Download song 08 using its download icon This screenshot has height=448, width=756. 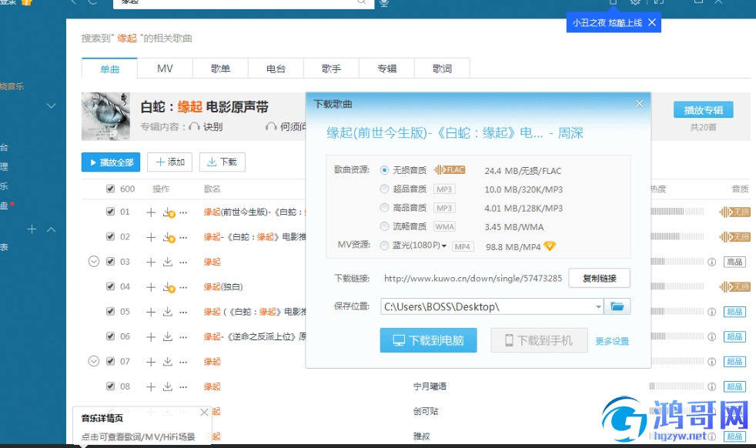167,386
